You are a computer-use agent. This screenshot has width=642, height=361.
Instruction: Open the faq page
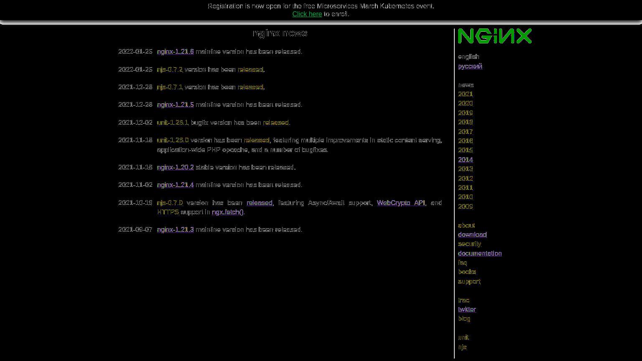pyautogui.click(x=462, y=263)
